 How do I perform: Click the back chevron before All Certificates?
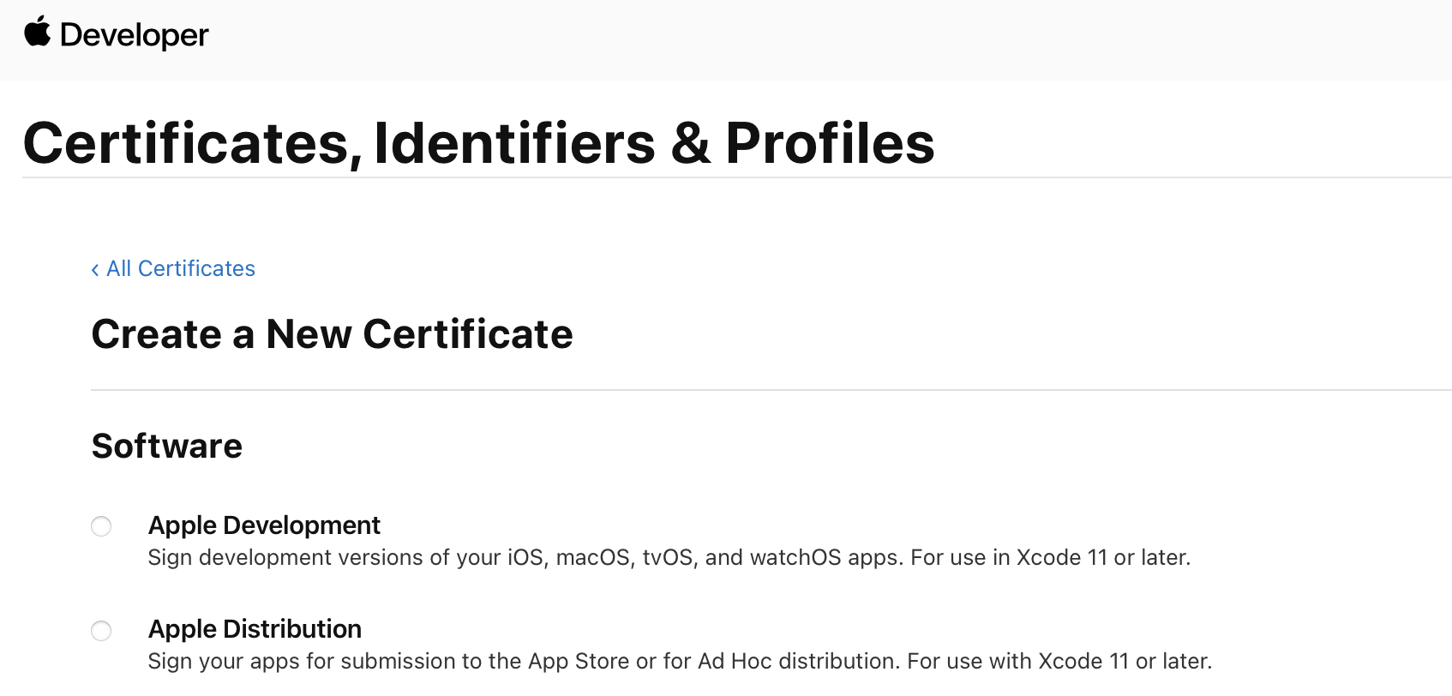[x=95, y=270]
